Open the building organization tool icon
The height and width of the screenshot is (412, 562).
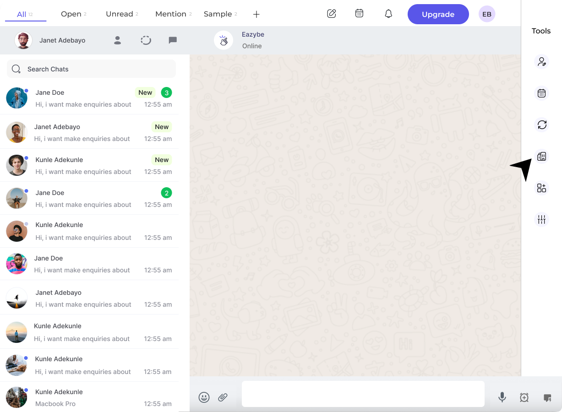pos(542,157)
